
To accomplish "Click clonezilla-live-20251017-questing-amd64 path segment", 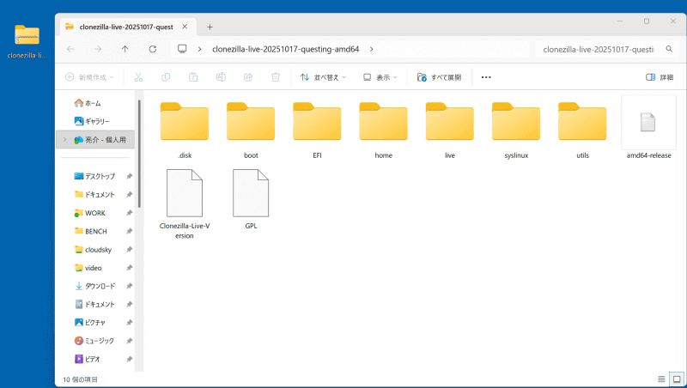I will (x=285, y=49).
